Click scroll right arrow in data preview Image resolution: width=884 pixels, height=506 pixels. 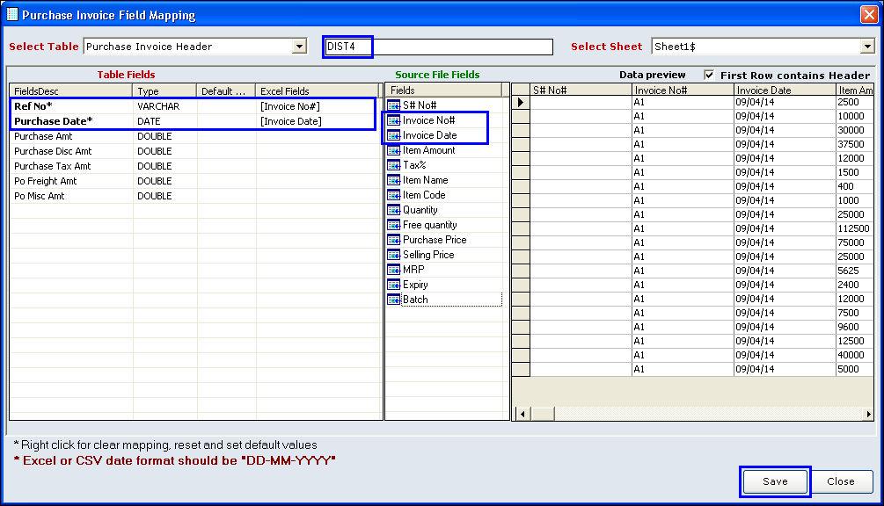tap(868, 415)
